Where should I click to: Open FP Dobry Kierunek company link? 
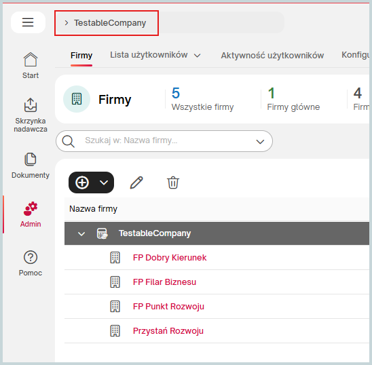[170, 258]
